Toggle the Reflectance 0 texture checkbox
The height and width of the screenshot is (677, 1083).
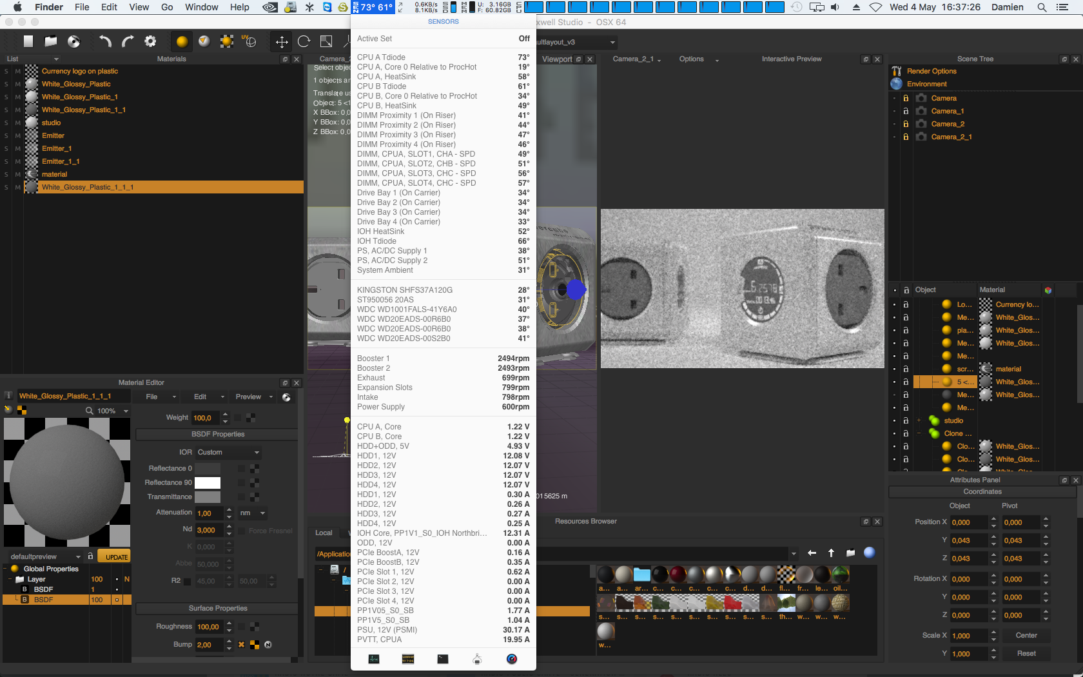241,469
